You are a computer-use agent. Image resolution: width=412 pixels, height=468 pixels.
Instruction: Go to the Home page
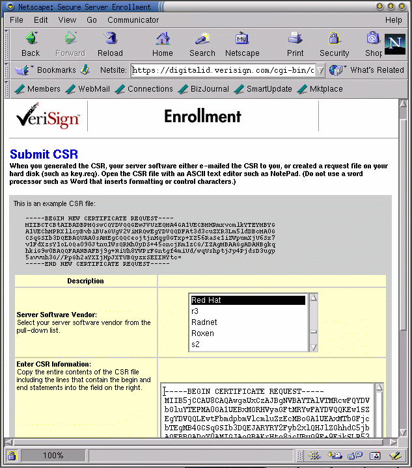(163, 44)
